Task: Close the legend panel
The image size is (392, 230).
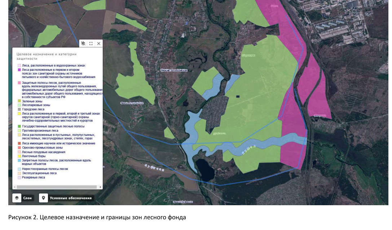Action: tap(98, 43)
